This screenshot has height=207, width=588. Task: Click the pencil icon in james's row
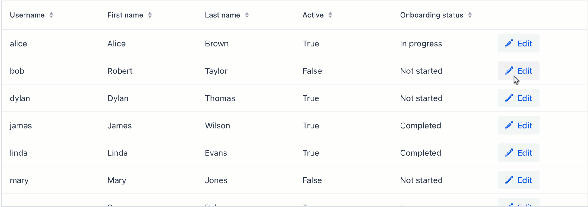tap(509, 126)
